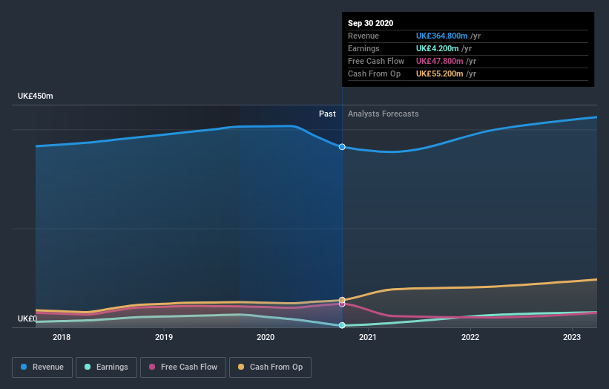
Task: Click the Analysts Forecasts label
Action: [x=383, y=114]
